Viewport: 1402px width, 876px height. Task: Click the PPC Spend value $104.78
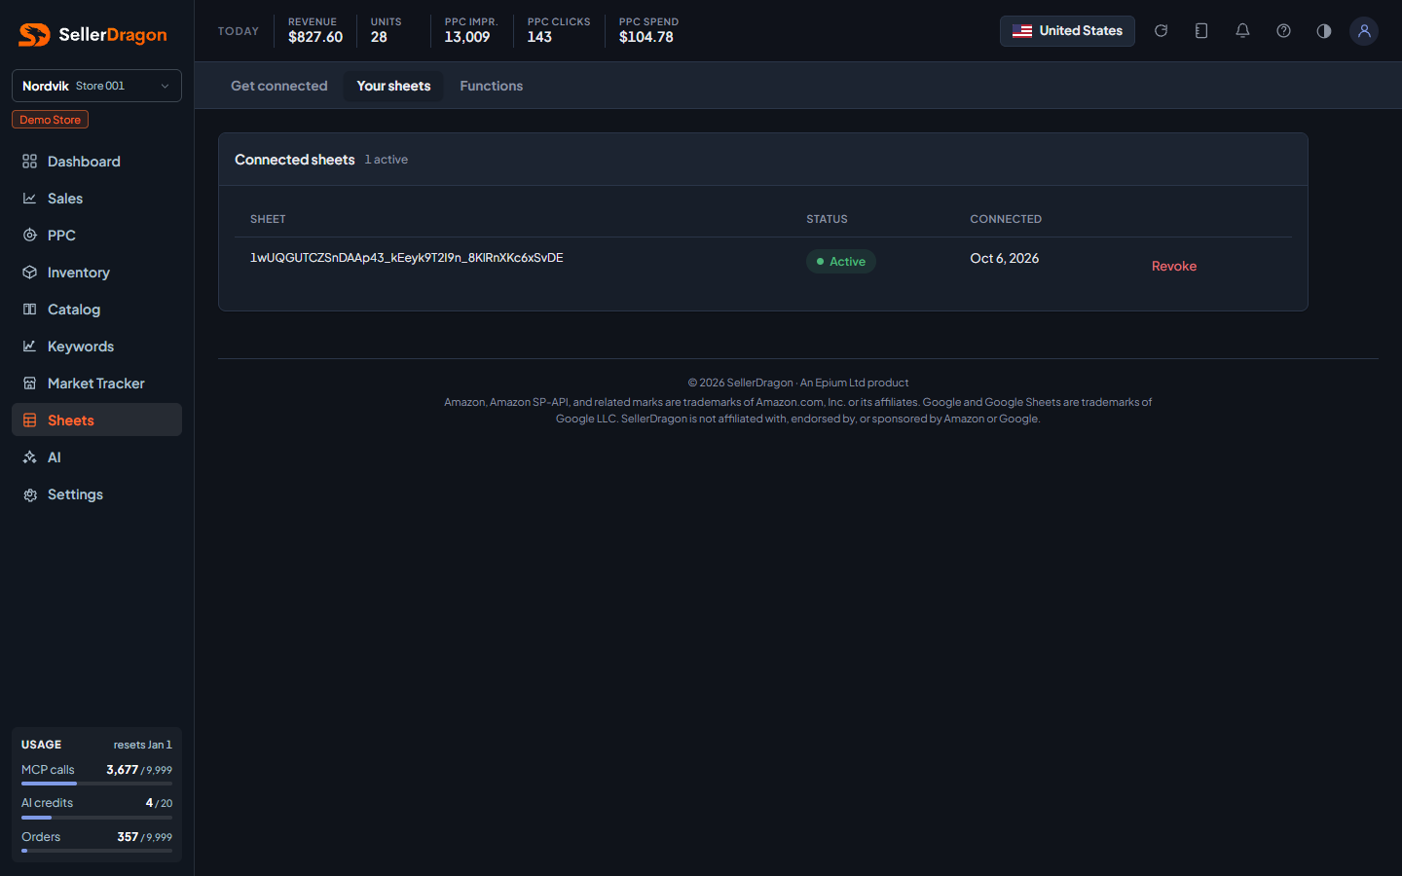click(646, 37)
